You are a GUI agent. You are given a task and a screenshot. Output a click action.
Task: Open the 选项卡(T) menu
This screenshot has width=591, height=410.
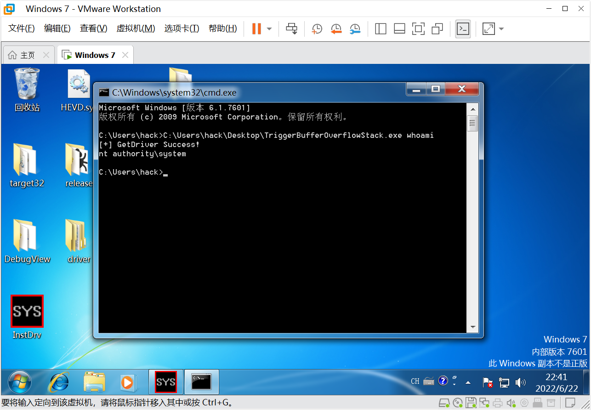coord(182,28)
